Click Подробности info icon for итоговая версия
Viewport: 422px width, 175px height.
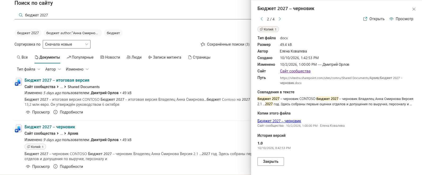pyautogui.click(x=55, y=112)
